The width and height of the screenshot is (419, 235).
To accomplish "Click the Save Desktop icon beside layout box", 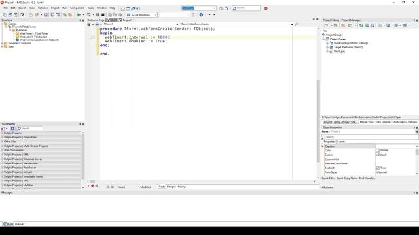I will (x=221, y=8).
